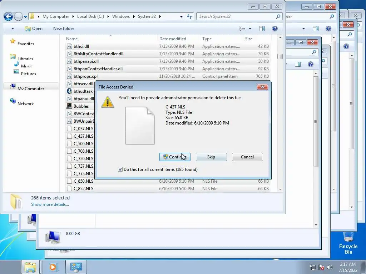
Task: Open the Organize dropdown arrow in toolbar
Action: (x=13, y=29)
